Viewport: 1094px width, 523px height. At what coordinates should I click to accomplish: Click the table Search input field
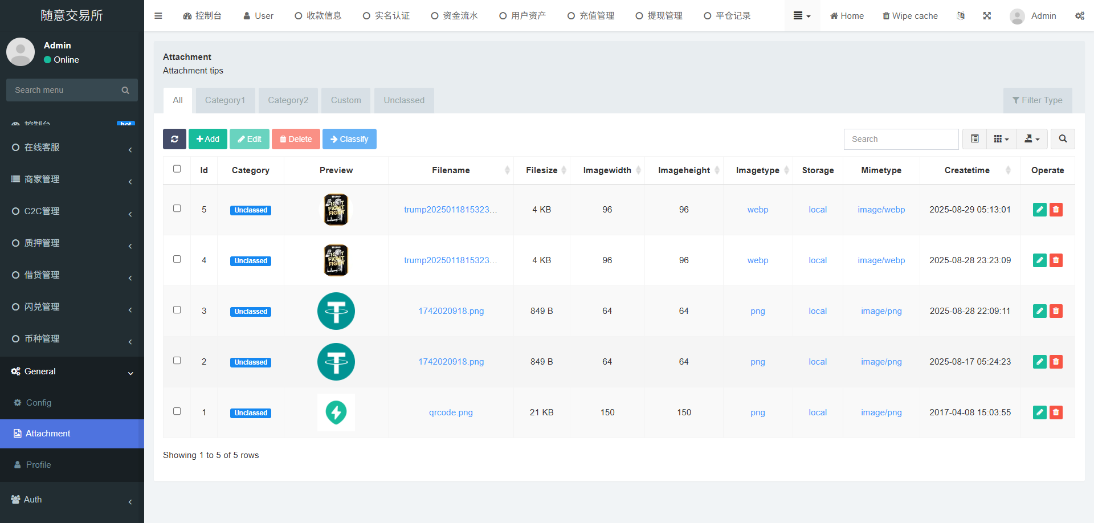point(901,139)
